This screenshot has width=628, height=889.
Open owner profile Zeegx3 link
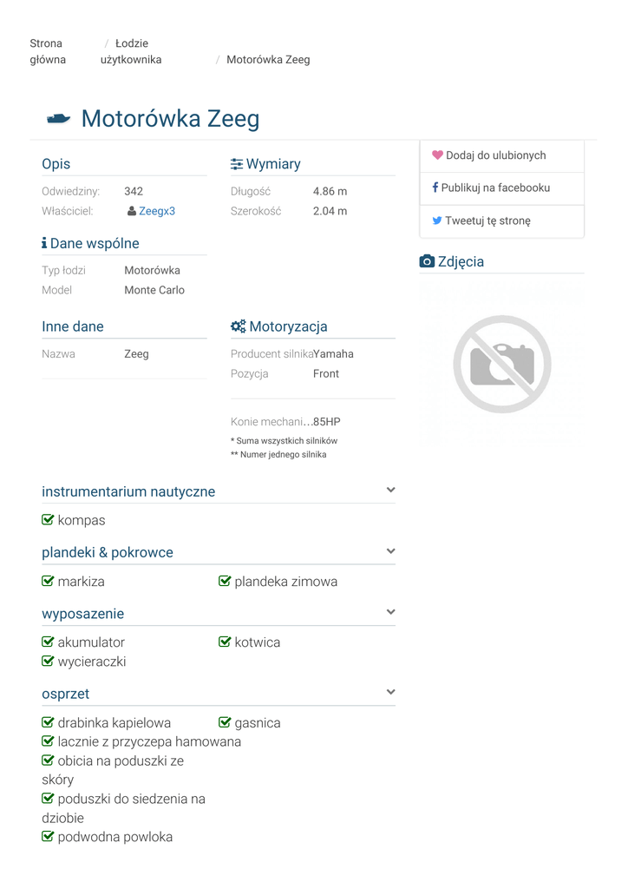(157, 211)
